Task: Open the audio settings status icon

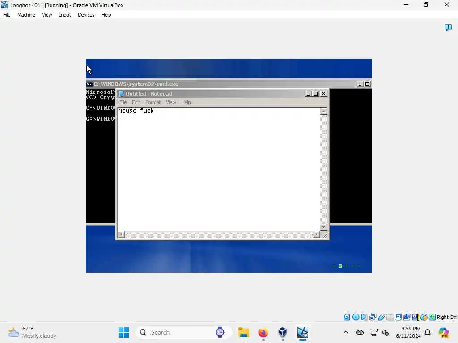Action: click(364, 317)
